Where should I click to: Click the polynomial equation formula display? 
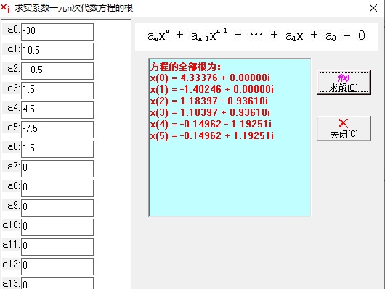point(256,36)
